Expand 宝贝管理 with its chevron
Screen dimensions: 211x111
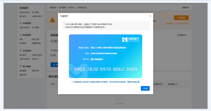[42, 51]
